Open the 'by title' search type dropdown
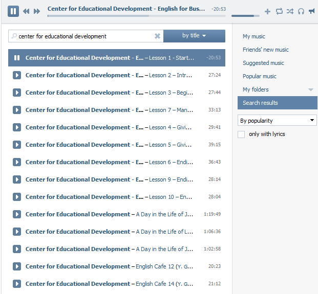The image size is (318, 294). click(x=194, y=36)
